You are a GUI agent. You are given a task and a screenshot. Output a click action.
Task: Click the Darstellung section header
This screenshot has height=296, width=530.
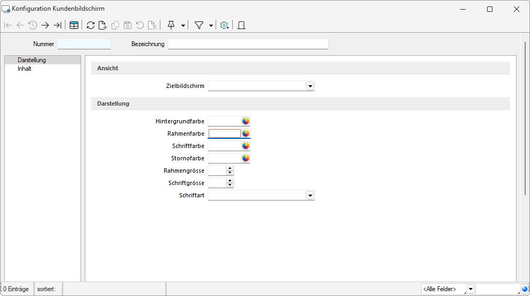[300, 103]
